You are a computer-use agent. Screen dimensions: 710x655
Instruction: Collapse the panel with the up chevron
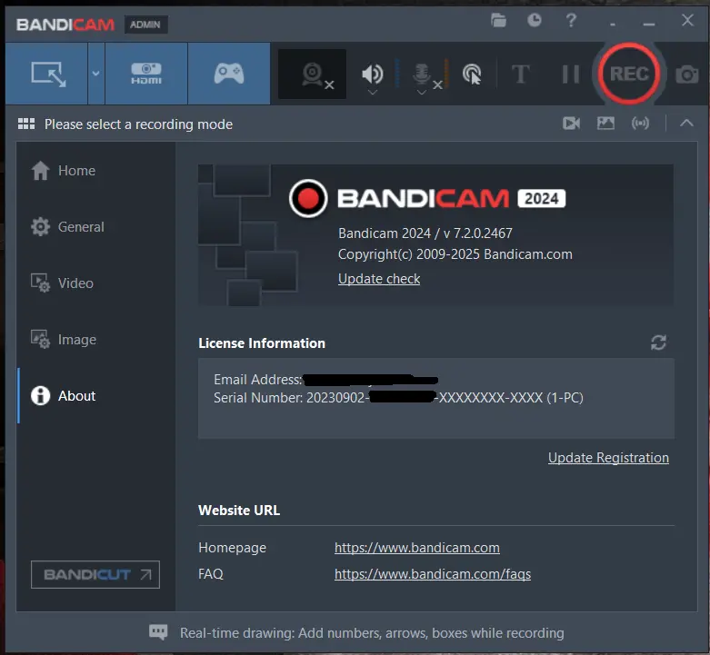pyautogui.click(x=686, y=123)
